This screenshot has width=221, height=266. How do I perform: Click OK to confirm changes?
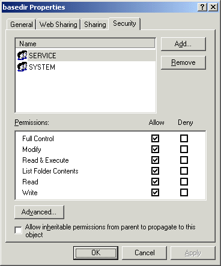click(x=95, y=253)
